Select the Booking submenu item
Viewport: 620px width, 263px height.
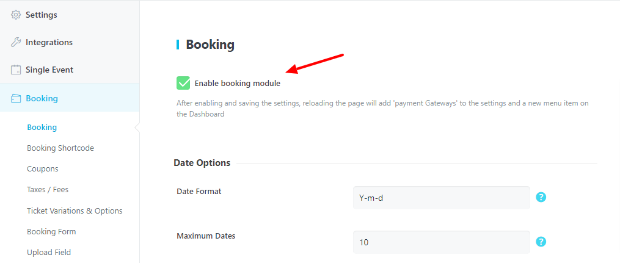42,127
